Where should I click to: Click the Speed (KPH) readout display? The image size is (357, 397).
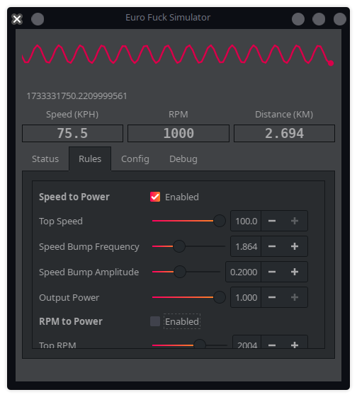click(x=72, y=133)
